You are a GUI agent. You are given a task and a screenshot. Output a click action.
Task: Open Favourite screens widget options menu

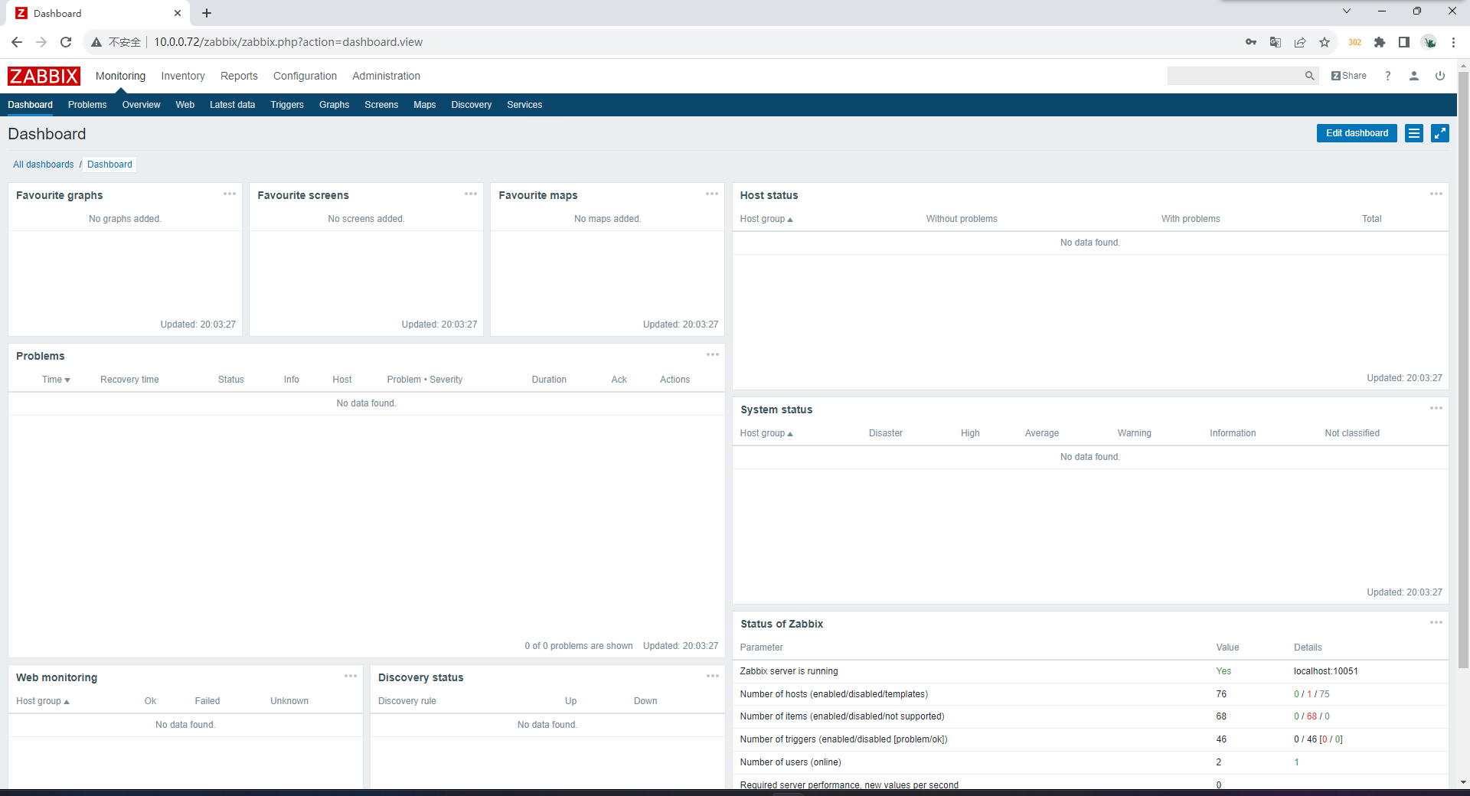pos(471,194)
